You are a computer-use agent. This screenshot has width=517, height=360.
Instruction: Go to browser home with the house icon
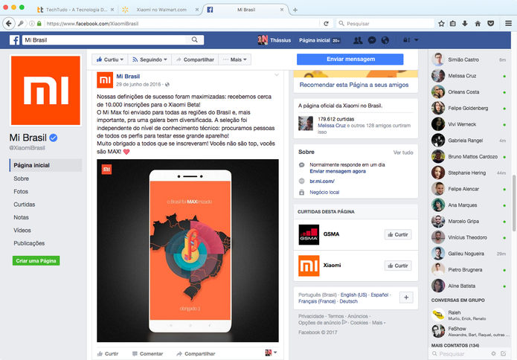tap(478, 23)
